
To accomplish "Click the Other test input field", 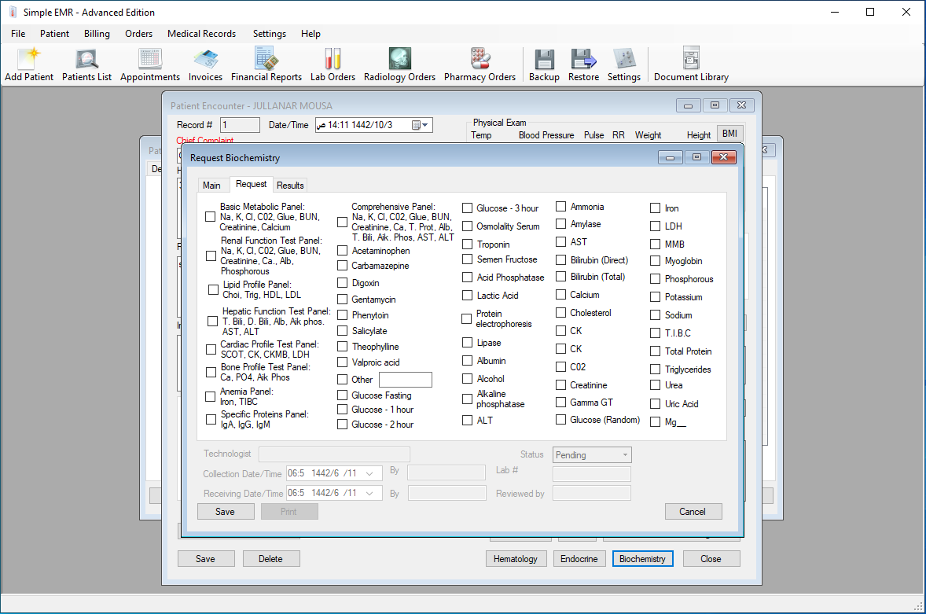I will (x=405, y=379).
